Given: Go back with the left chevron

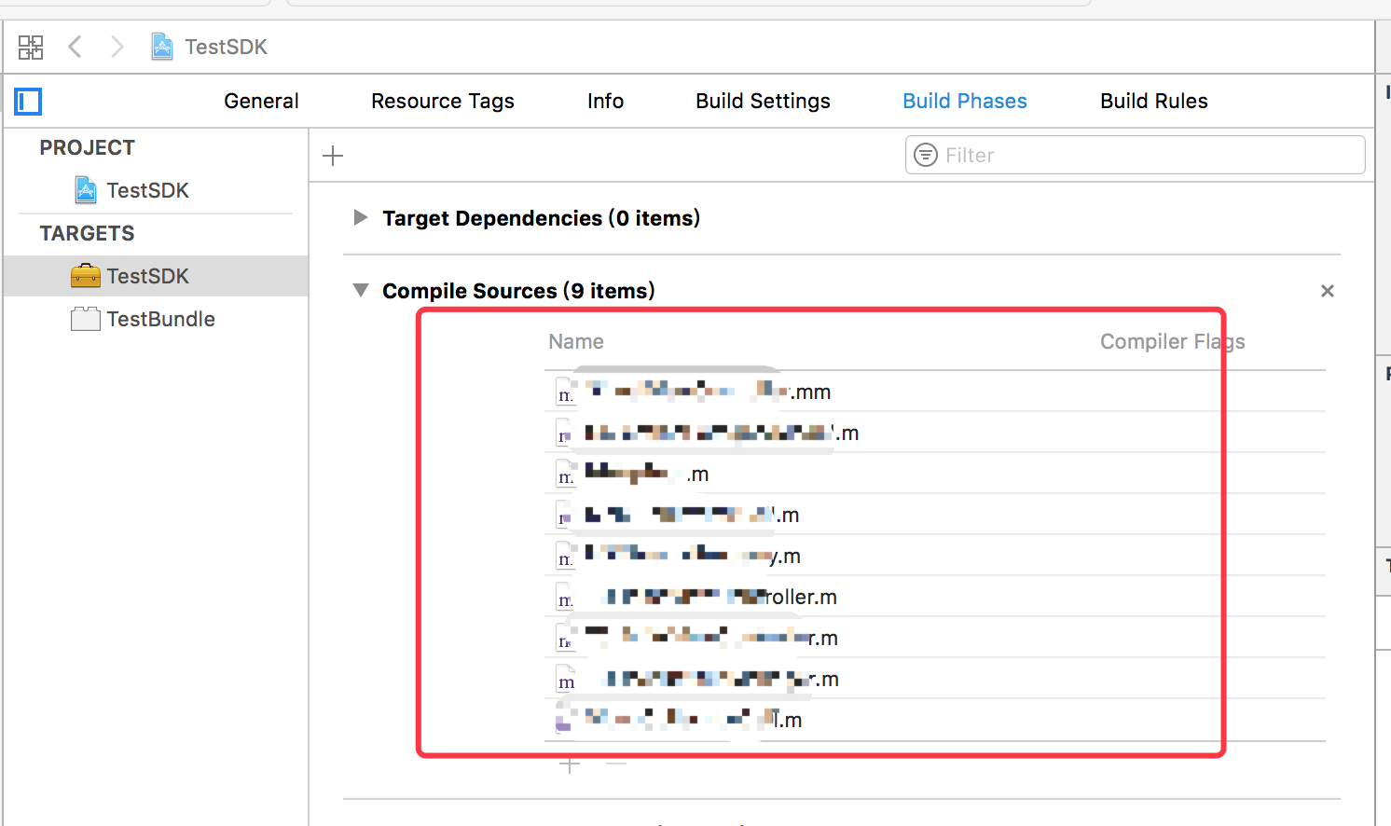Looking at the screenshot, I should point(76,47).
